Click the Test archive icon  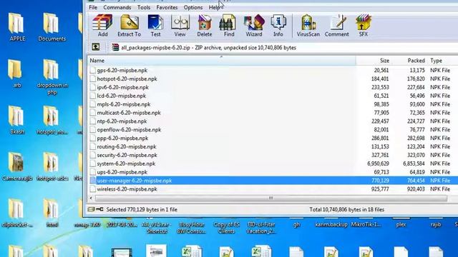[x=155, y=26]
